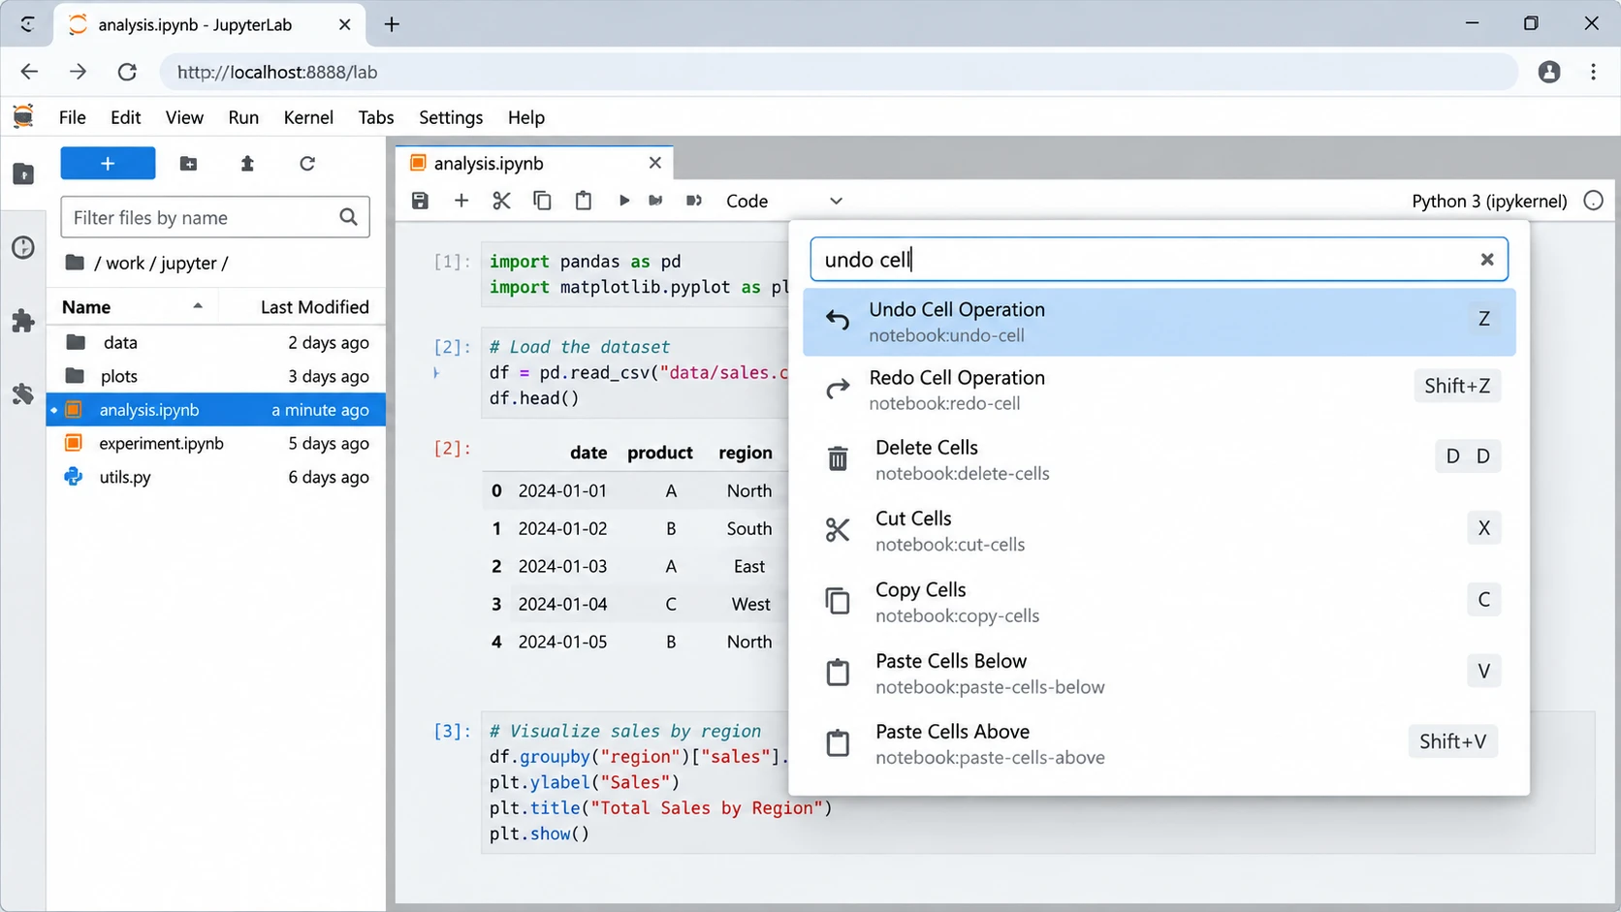
Task: Click the new launcher blue plus button
Action: click(x=108, y=164)
